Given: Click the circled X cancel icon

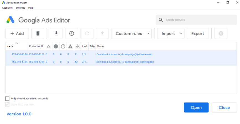Looking at the screenshot, I should click(x=221, y=33).
